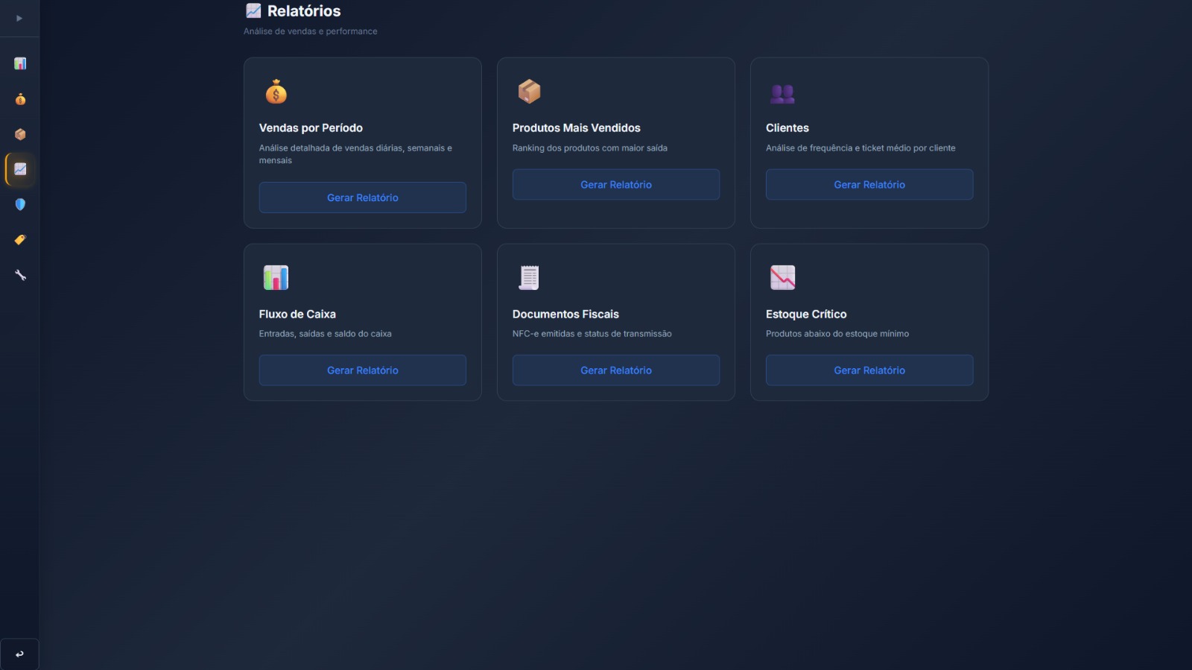Click the Vendas por Período title

[311, 128]
